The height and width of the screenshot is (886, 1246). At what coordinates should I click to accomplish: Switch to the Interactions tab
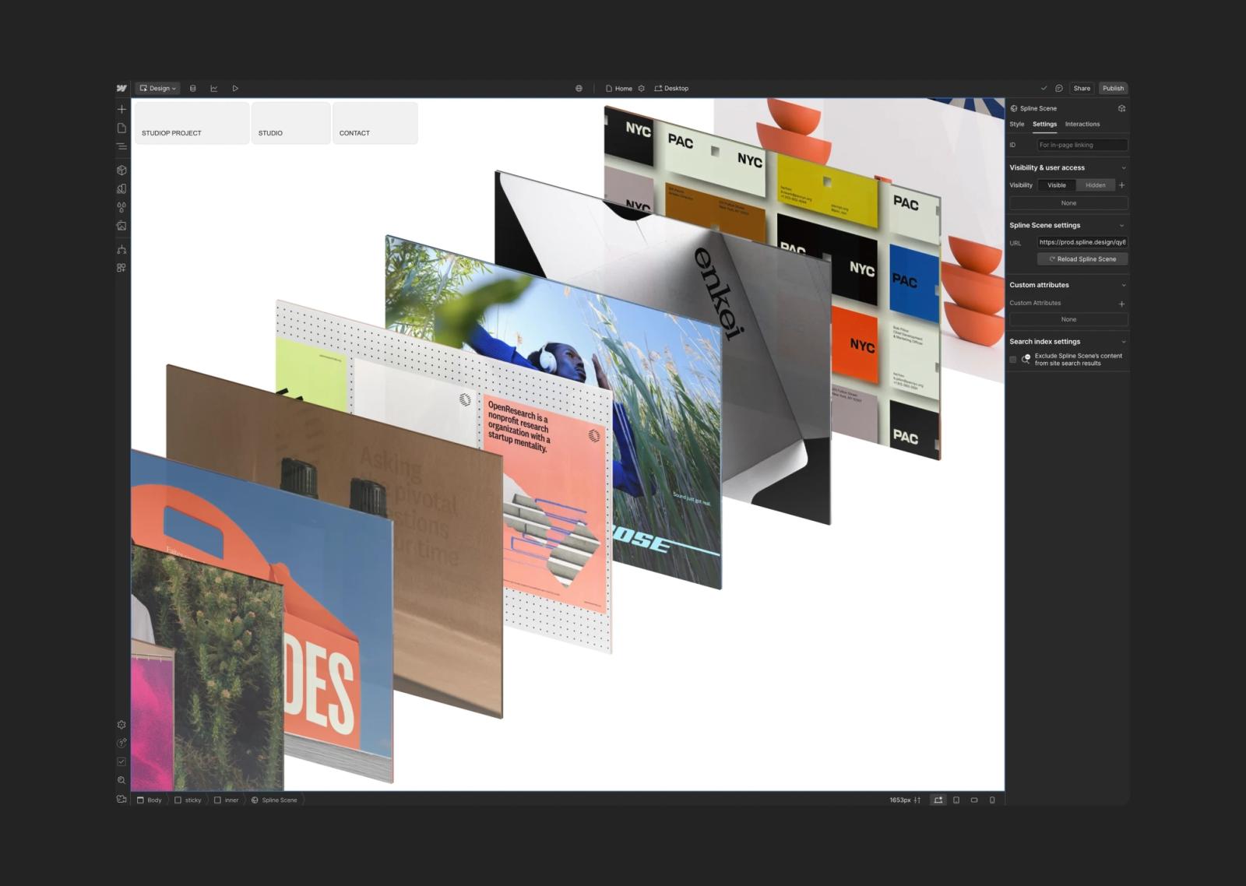tap(1082, 125)
